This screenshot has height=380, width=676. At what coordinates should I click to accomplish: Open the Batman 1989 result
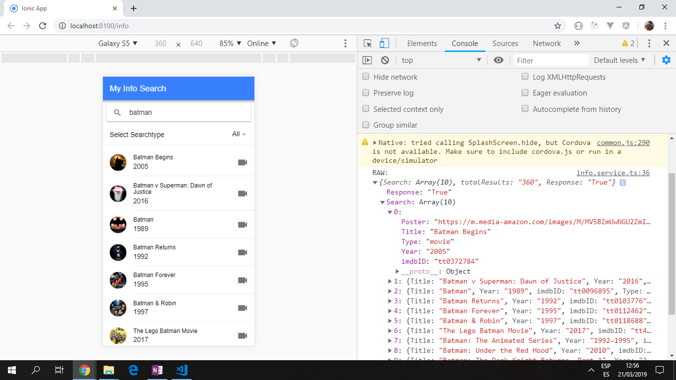click(179, 225)
